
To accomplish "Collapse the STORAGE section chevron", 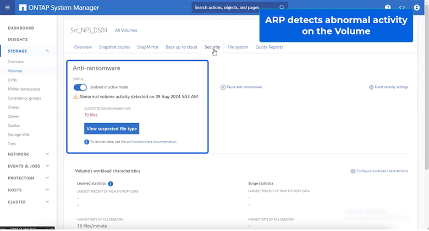I will coord(47,51).
